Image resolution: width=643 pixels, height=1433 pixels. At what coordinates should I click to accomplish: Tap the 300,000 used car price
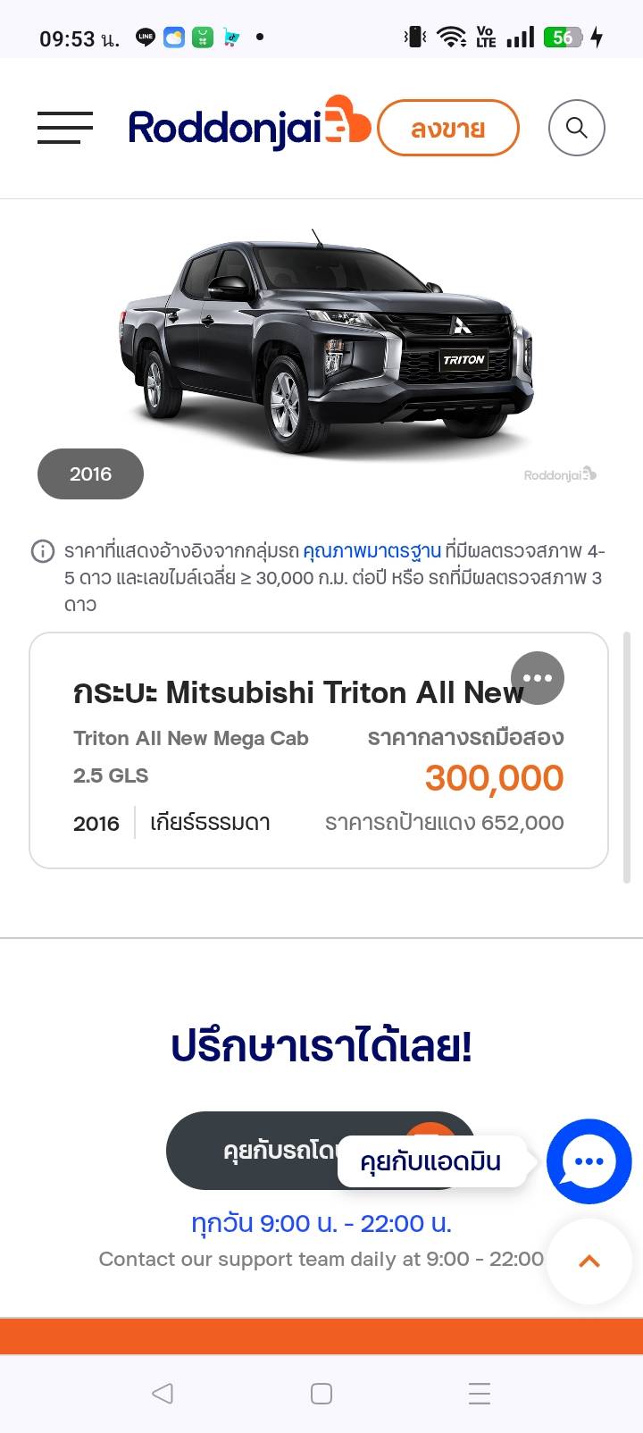[494, 777]
